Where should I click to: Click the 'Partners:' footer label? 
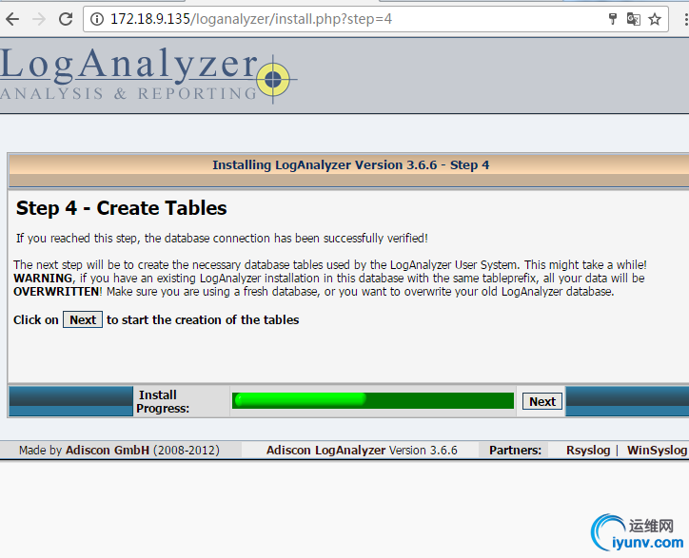[515, 450]
